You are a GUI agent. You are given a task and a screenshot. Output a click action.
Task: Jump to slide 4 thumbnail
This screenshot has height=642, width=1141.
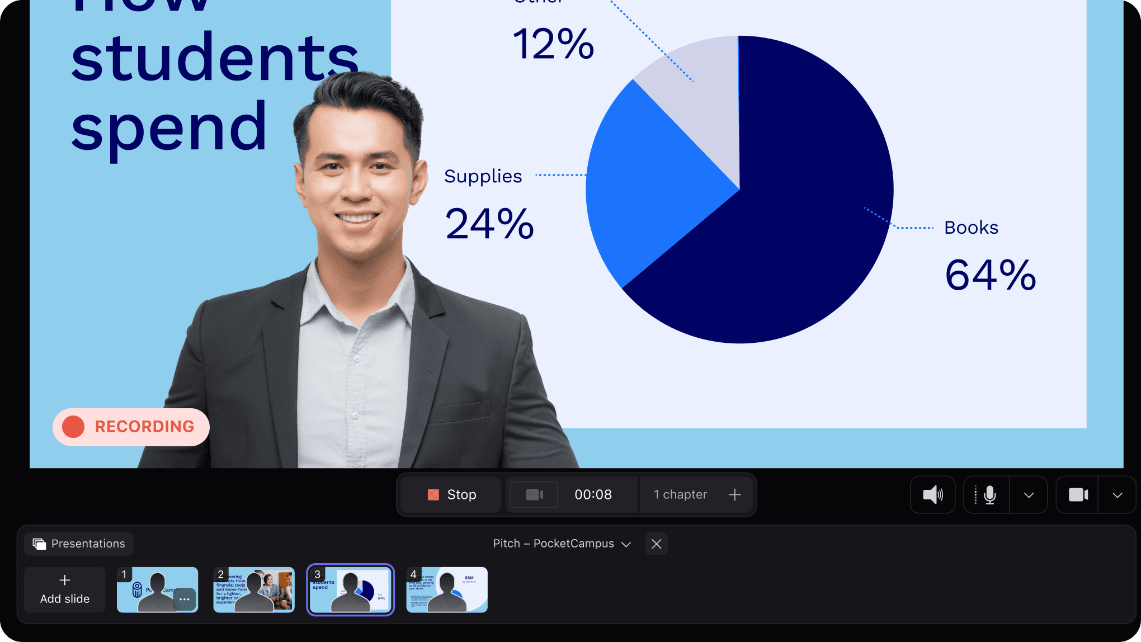pos(447,589)
